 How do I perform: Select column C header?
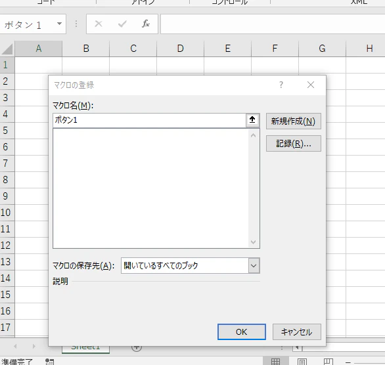[x=133, y=49]
